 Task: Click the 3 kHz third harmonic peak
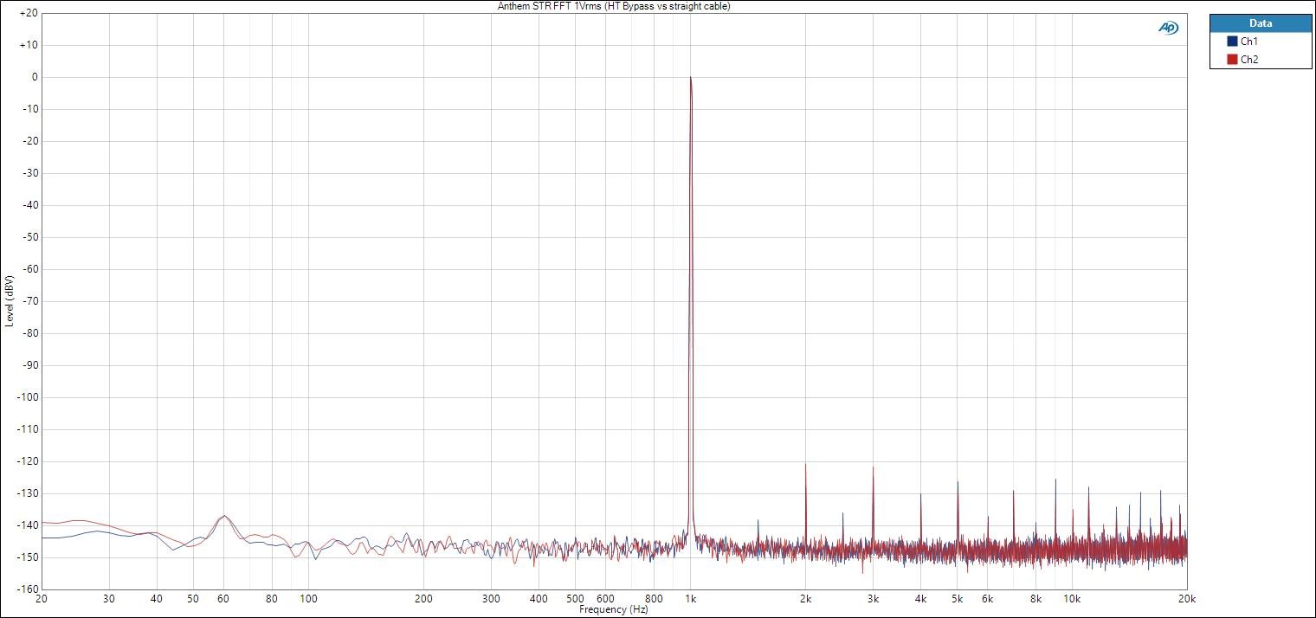(x=873, y=468)
